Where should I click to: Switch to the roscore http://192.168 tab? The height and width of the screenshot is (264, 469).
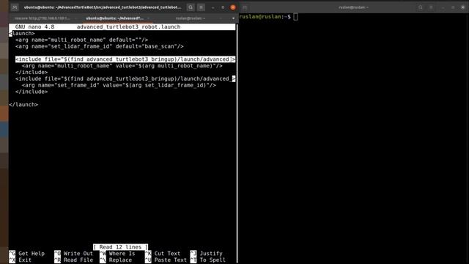43,18
